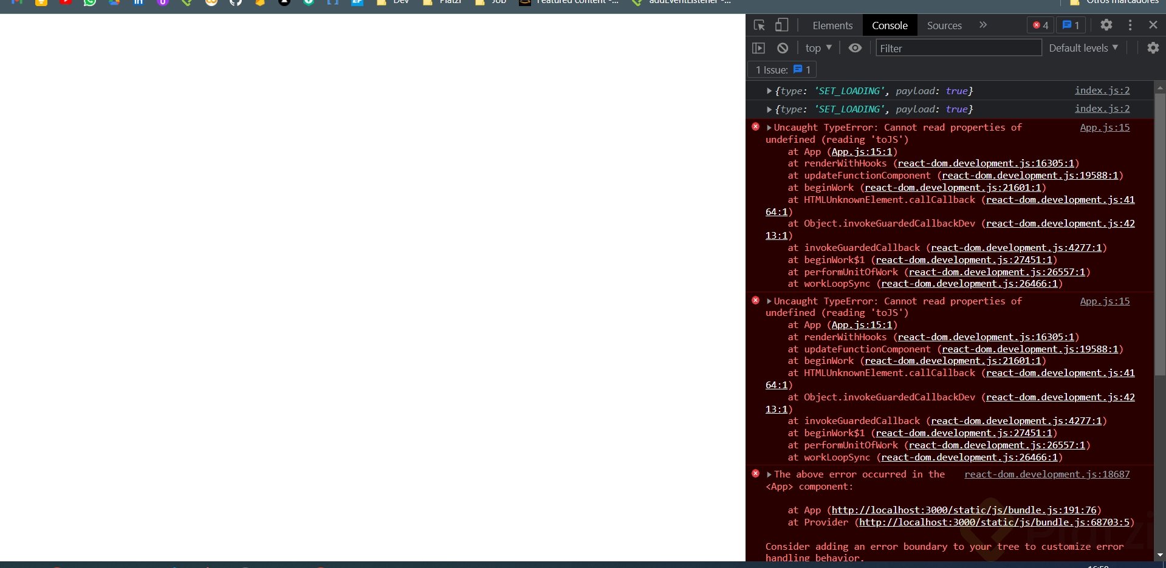1166x568 pixels.
Task: Open App.js:15 error source link
Action: 1105,128
